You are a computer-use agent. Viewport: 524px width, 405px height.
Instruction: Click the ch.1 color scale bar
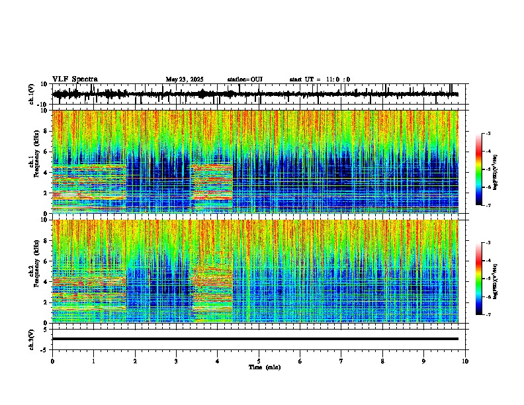(479, 169)
